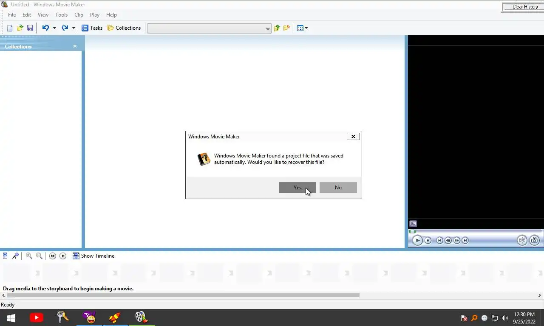
Task: Click the Play Storyboard button
Action: 63,256
